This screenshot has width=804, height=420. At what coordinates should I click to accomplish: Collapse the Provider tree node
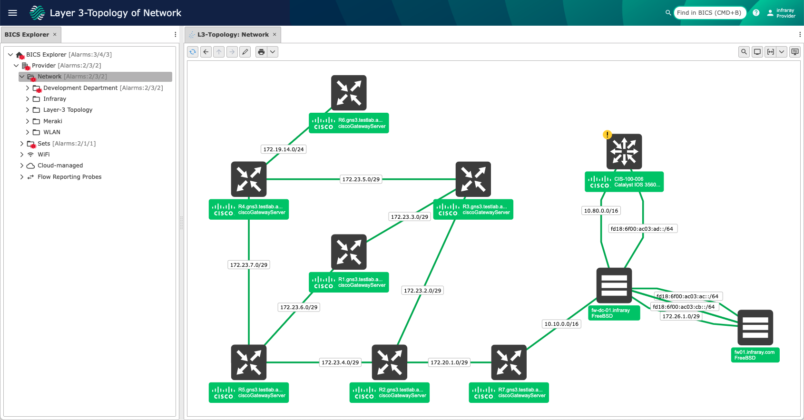coord(16,66)
